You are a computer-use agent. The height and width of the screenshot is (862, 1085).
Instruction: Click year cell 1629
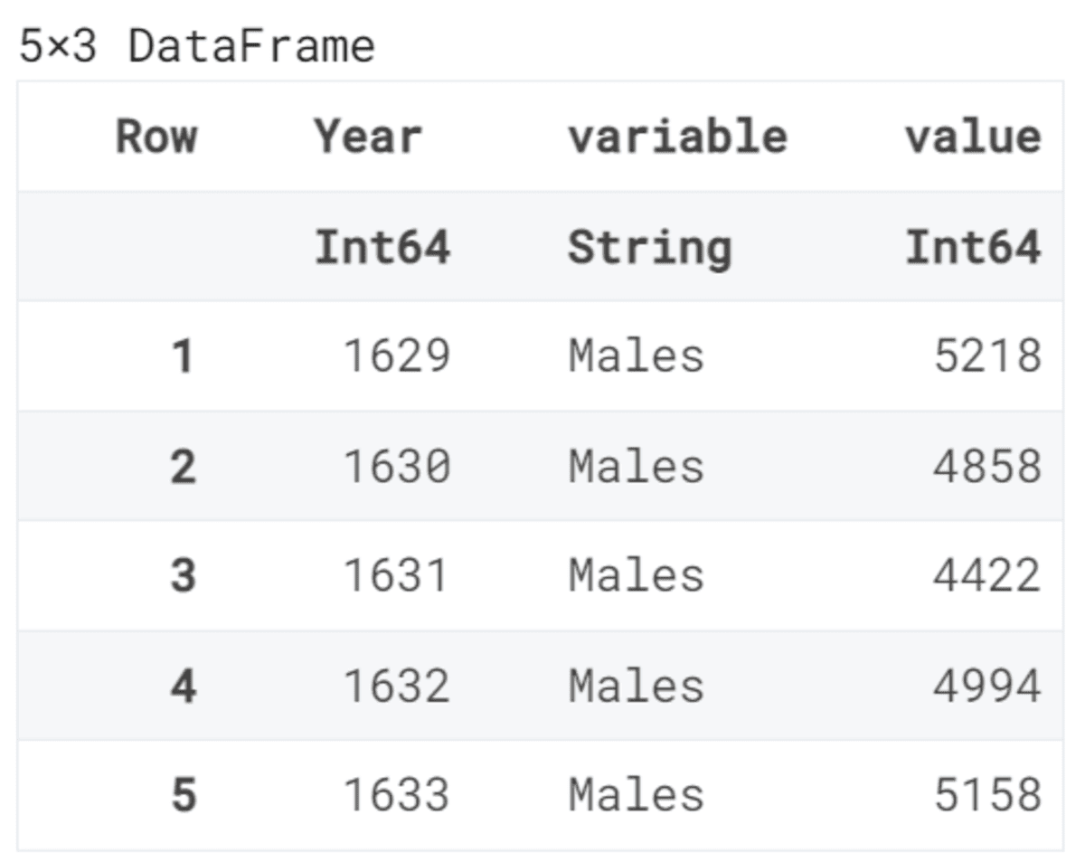tap(396, 356)
